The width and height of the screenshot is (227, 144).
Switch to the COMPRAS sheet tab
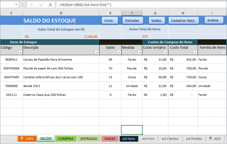pyautogui.click(x=66, y=139)
